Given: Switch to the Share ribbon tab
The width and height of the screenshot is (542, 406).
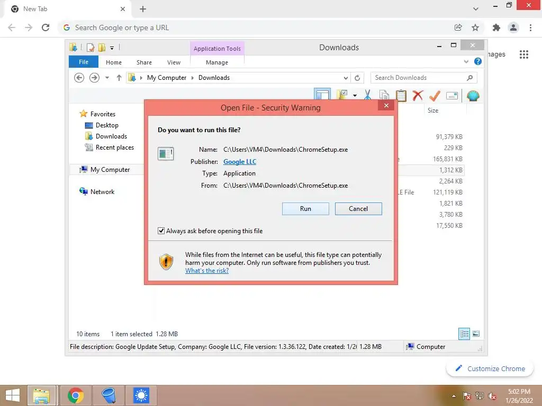Looking at the screenshot, I should pyautogui.click(x=144, y=62).
